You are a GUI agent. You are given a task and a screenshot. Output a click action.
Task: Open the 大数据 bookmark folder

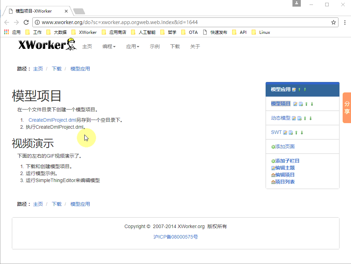point(56,32)
